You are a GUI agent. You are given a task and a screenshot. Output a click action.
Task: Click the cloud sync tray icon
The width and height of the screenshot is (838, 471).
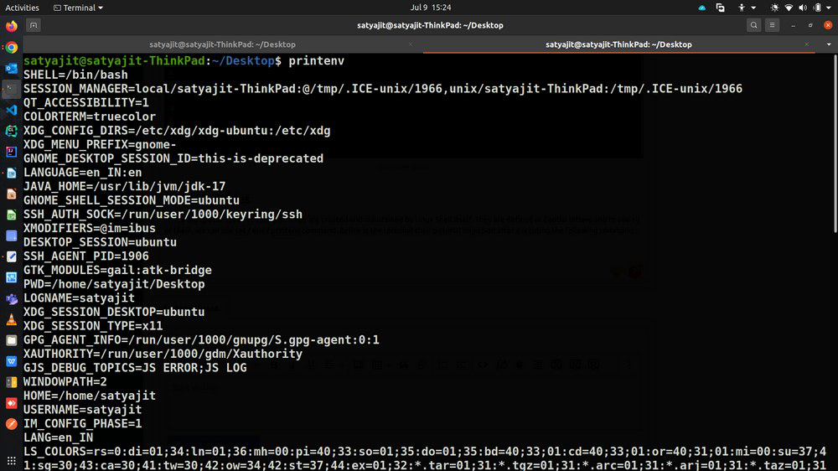click(x=701, y=8)
